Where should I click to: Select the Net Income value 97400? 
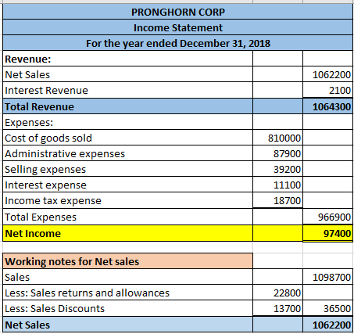click(x=327, y=233)
